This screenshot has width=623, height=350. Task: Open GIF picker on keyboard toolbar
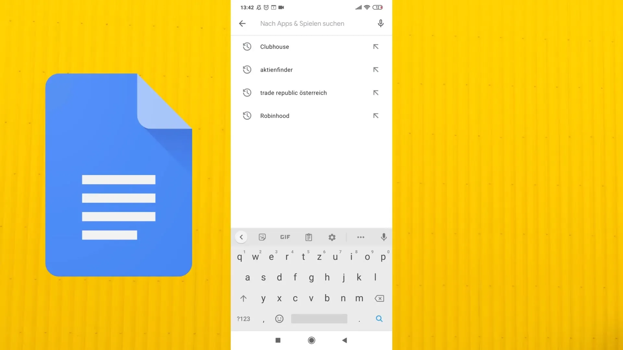coord(285,237)
